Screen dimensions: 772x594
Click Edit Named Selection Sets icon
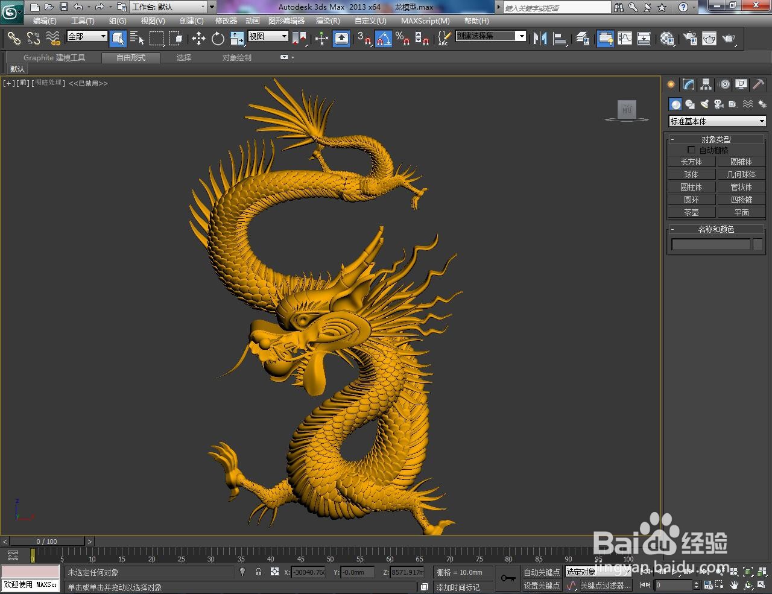tap(444, 39)
